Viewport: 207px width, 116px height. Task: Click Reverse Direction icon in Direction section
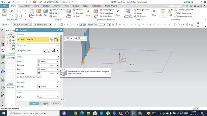point(45,51)
